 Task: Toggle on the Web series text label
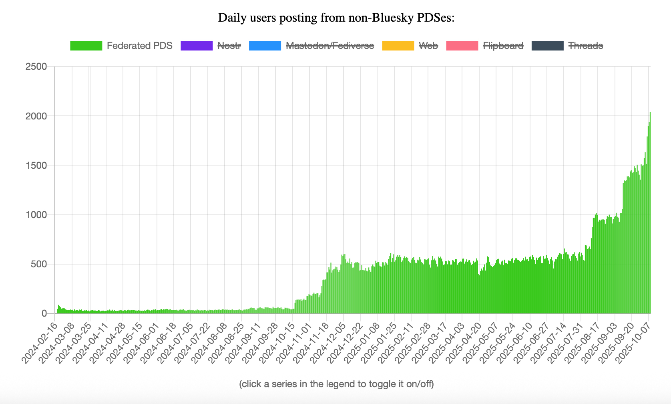tap(428, 46)
